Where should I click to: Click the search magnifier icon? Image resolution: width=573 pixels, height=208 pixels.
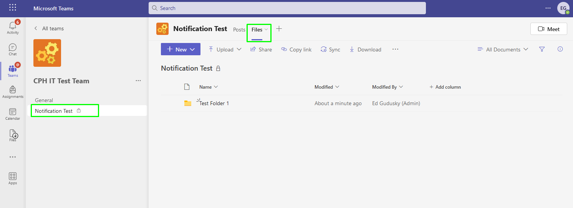tap(154, 8)
